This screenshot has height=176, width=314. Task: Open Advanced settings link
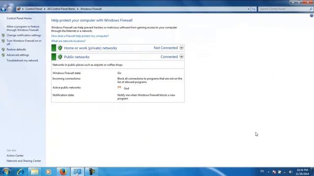pos(18,55)
